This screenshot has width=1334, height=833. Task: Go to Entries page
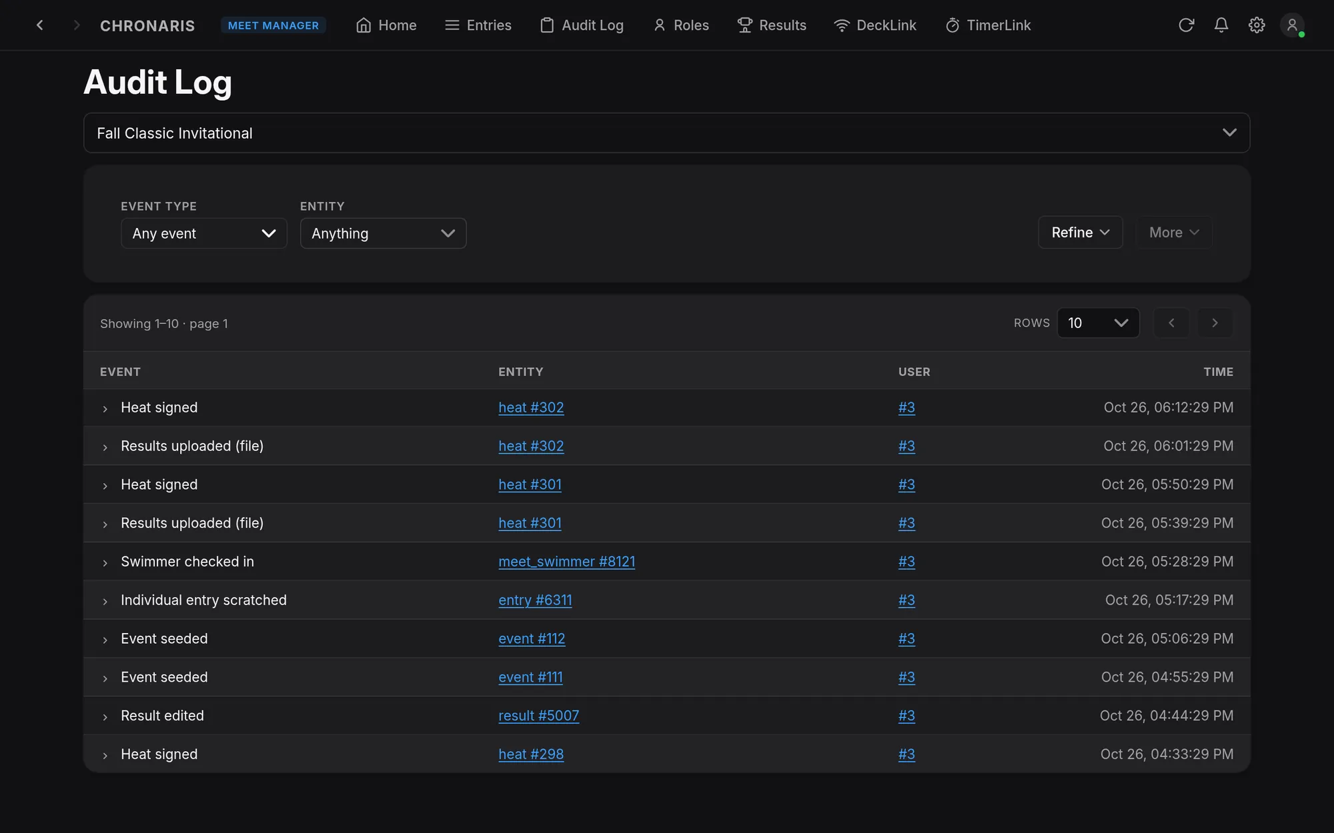point(478,25)
